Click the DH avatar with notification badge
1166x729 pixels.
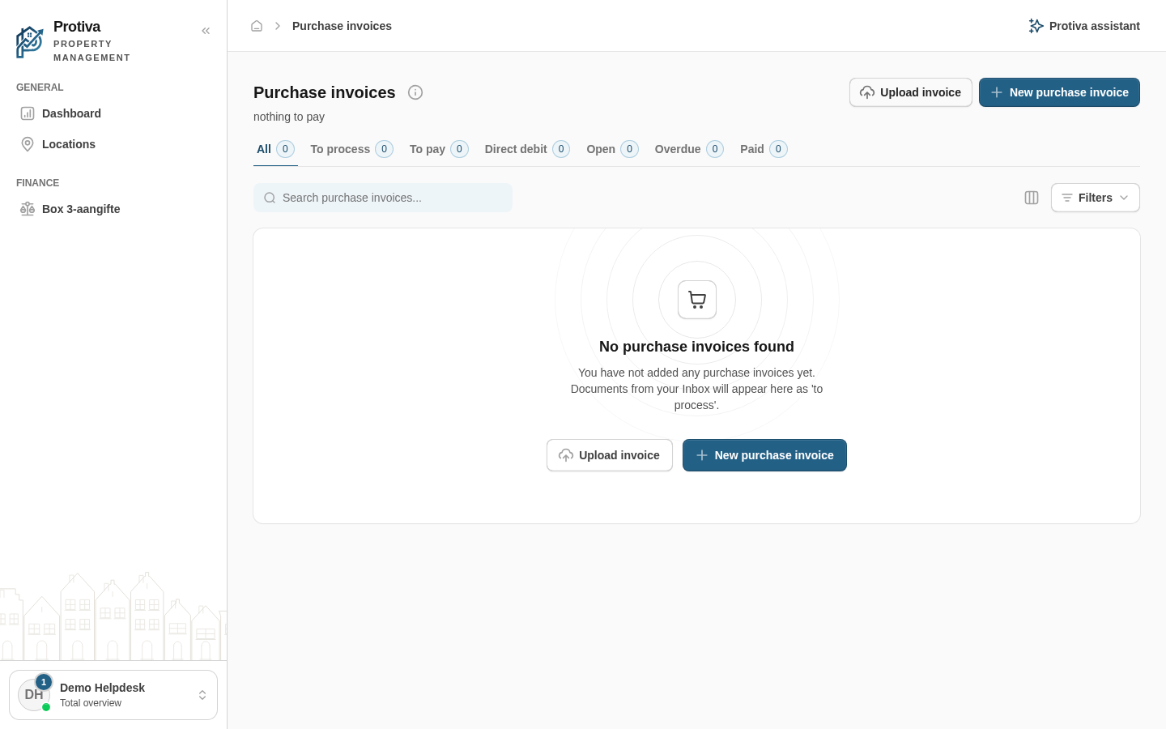(34, 695)
